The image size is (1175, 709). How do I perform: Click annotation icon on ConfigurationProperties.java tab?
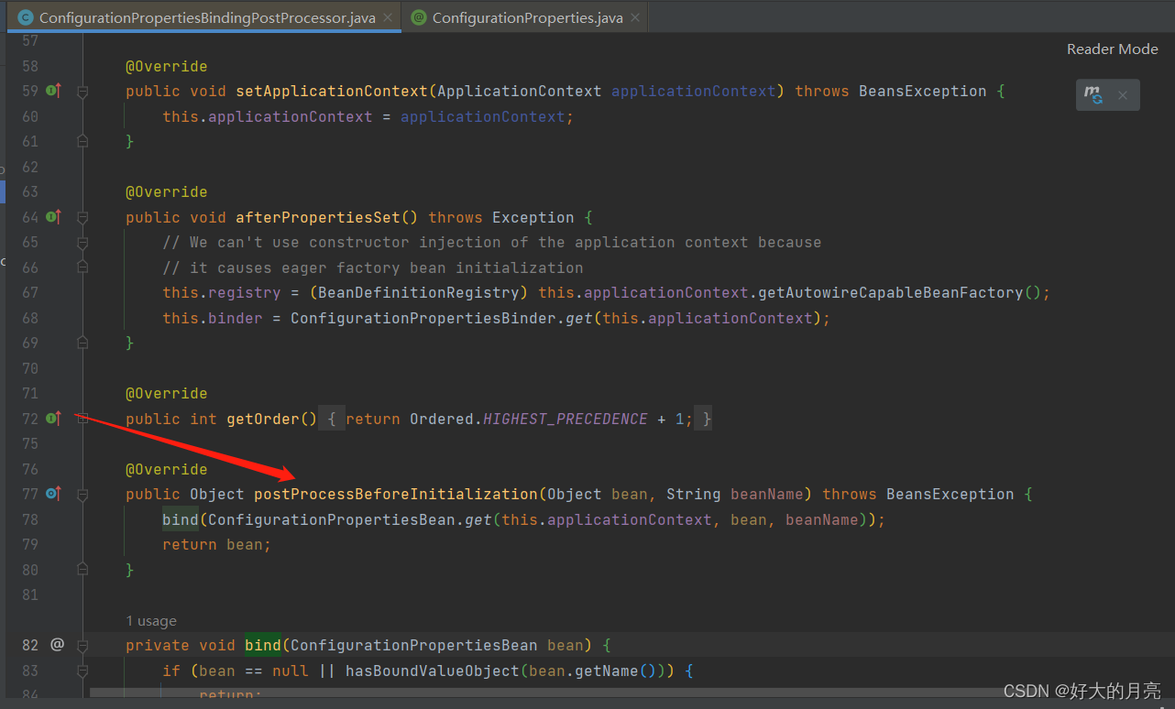coord(419,17)
